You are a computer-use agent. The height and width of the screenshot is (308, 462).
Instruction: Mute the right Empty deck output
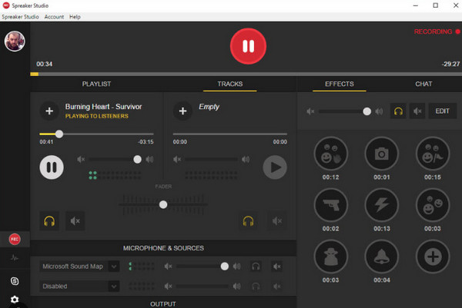coord(277,221)
